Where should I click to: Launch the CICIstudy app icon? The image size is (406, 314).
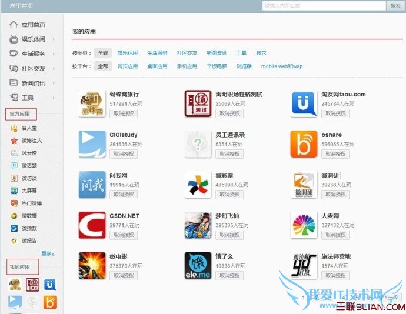click(x=92, y=144)
